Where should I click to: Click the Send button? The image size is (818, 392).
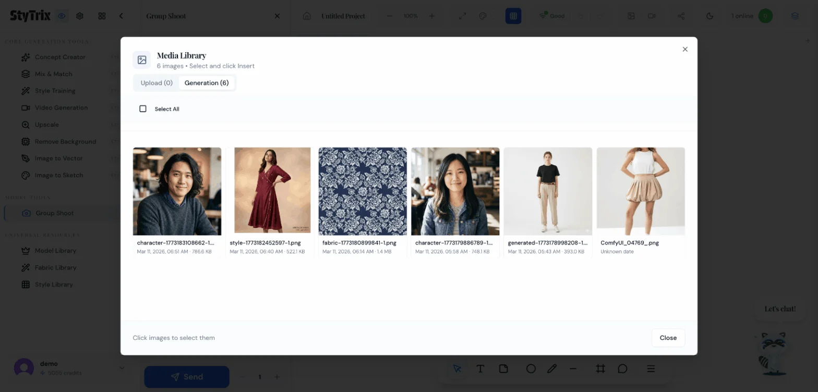[187, 377]
